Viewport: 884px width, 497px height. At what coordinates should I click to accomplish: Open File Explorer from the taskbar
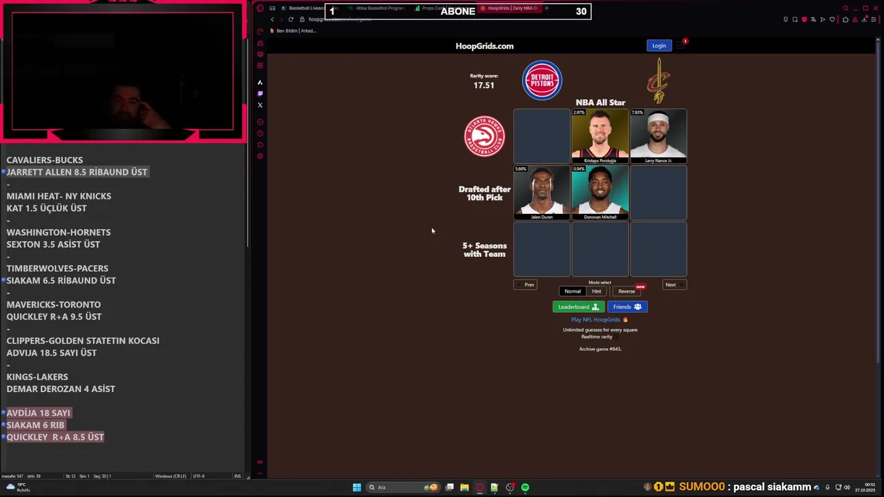pyautogui.click(x=465, y=487)
